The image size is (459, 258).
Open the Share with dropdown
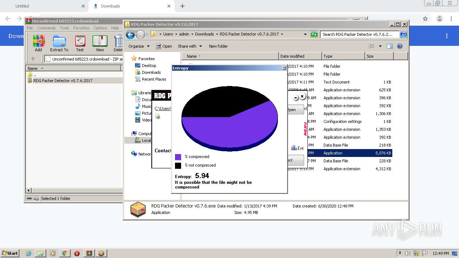click(190, 46)
